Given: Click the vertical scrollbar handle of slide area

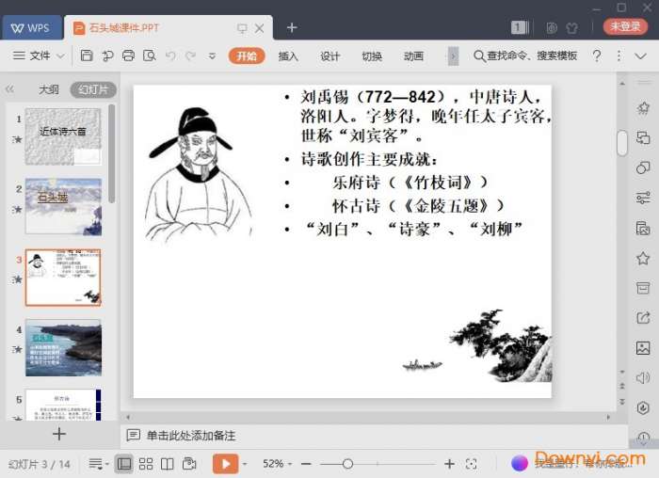Looking at the screenshot, I should pyautogui.click(x=622, y=143).
